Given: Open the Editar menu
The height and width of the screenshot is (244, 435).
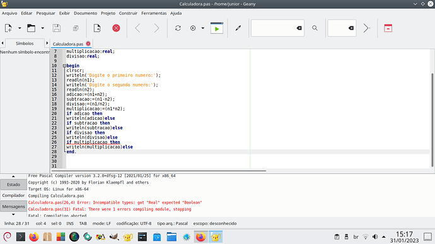Looking at the screenshot, I should coord(26,13).
